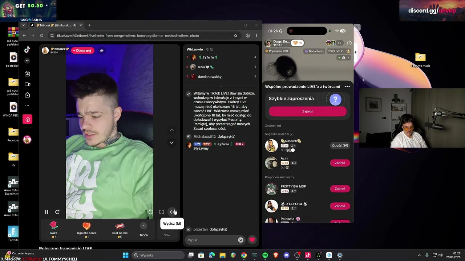The image size is (465, 261).
Task: Click the Wyszukaj taskbar search box
Action: 158,255
